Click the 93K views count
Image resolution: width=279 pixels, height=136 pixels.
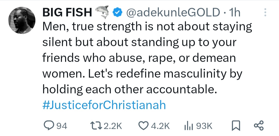point(204,126)
